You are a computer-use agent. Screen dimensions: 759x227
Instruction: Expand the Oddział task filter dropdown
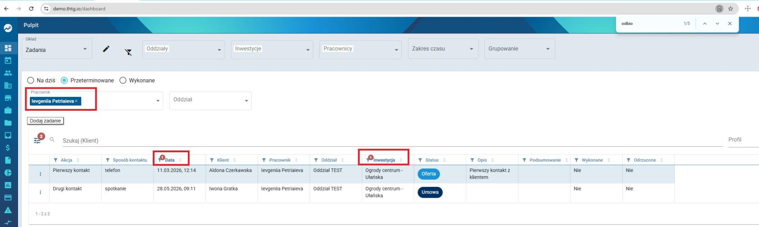pos(211,100)
